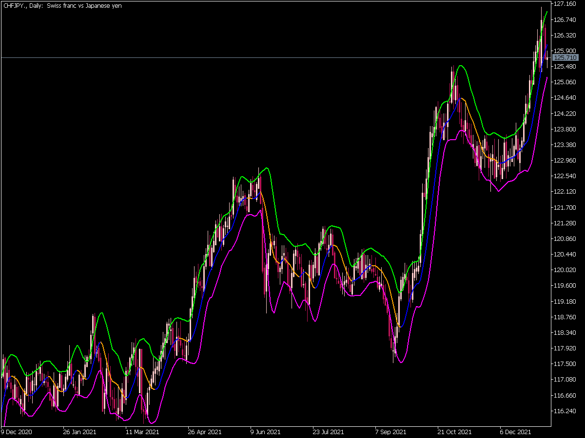
Task: Click the 26 Jan 2021 date label
Action: pos(79,432)
